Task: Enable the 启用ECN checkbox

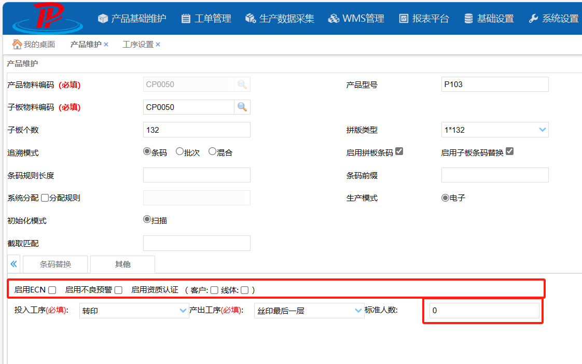Action: coord(52,290)
